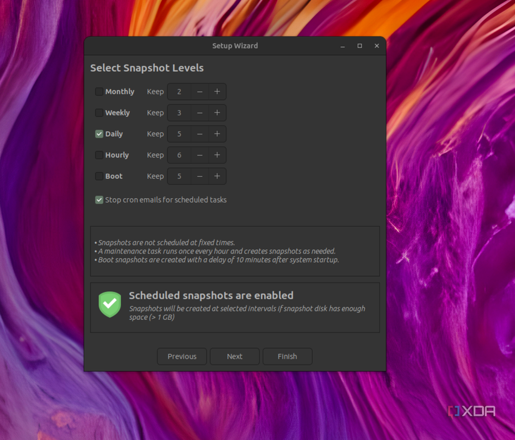This screenshot has width=515, height=440.
Task: Increase the Hourly keep count
Action: click(x=217, y=155)
